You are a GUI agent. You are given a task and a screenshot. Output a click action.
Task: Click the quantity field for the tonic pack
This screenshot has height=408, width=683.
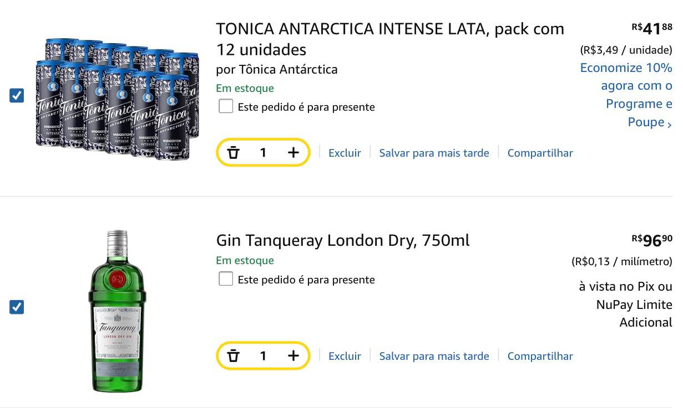click(x=264, y=153)
